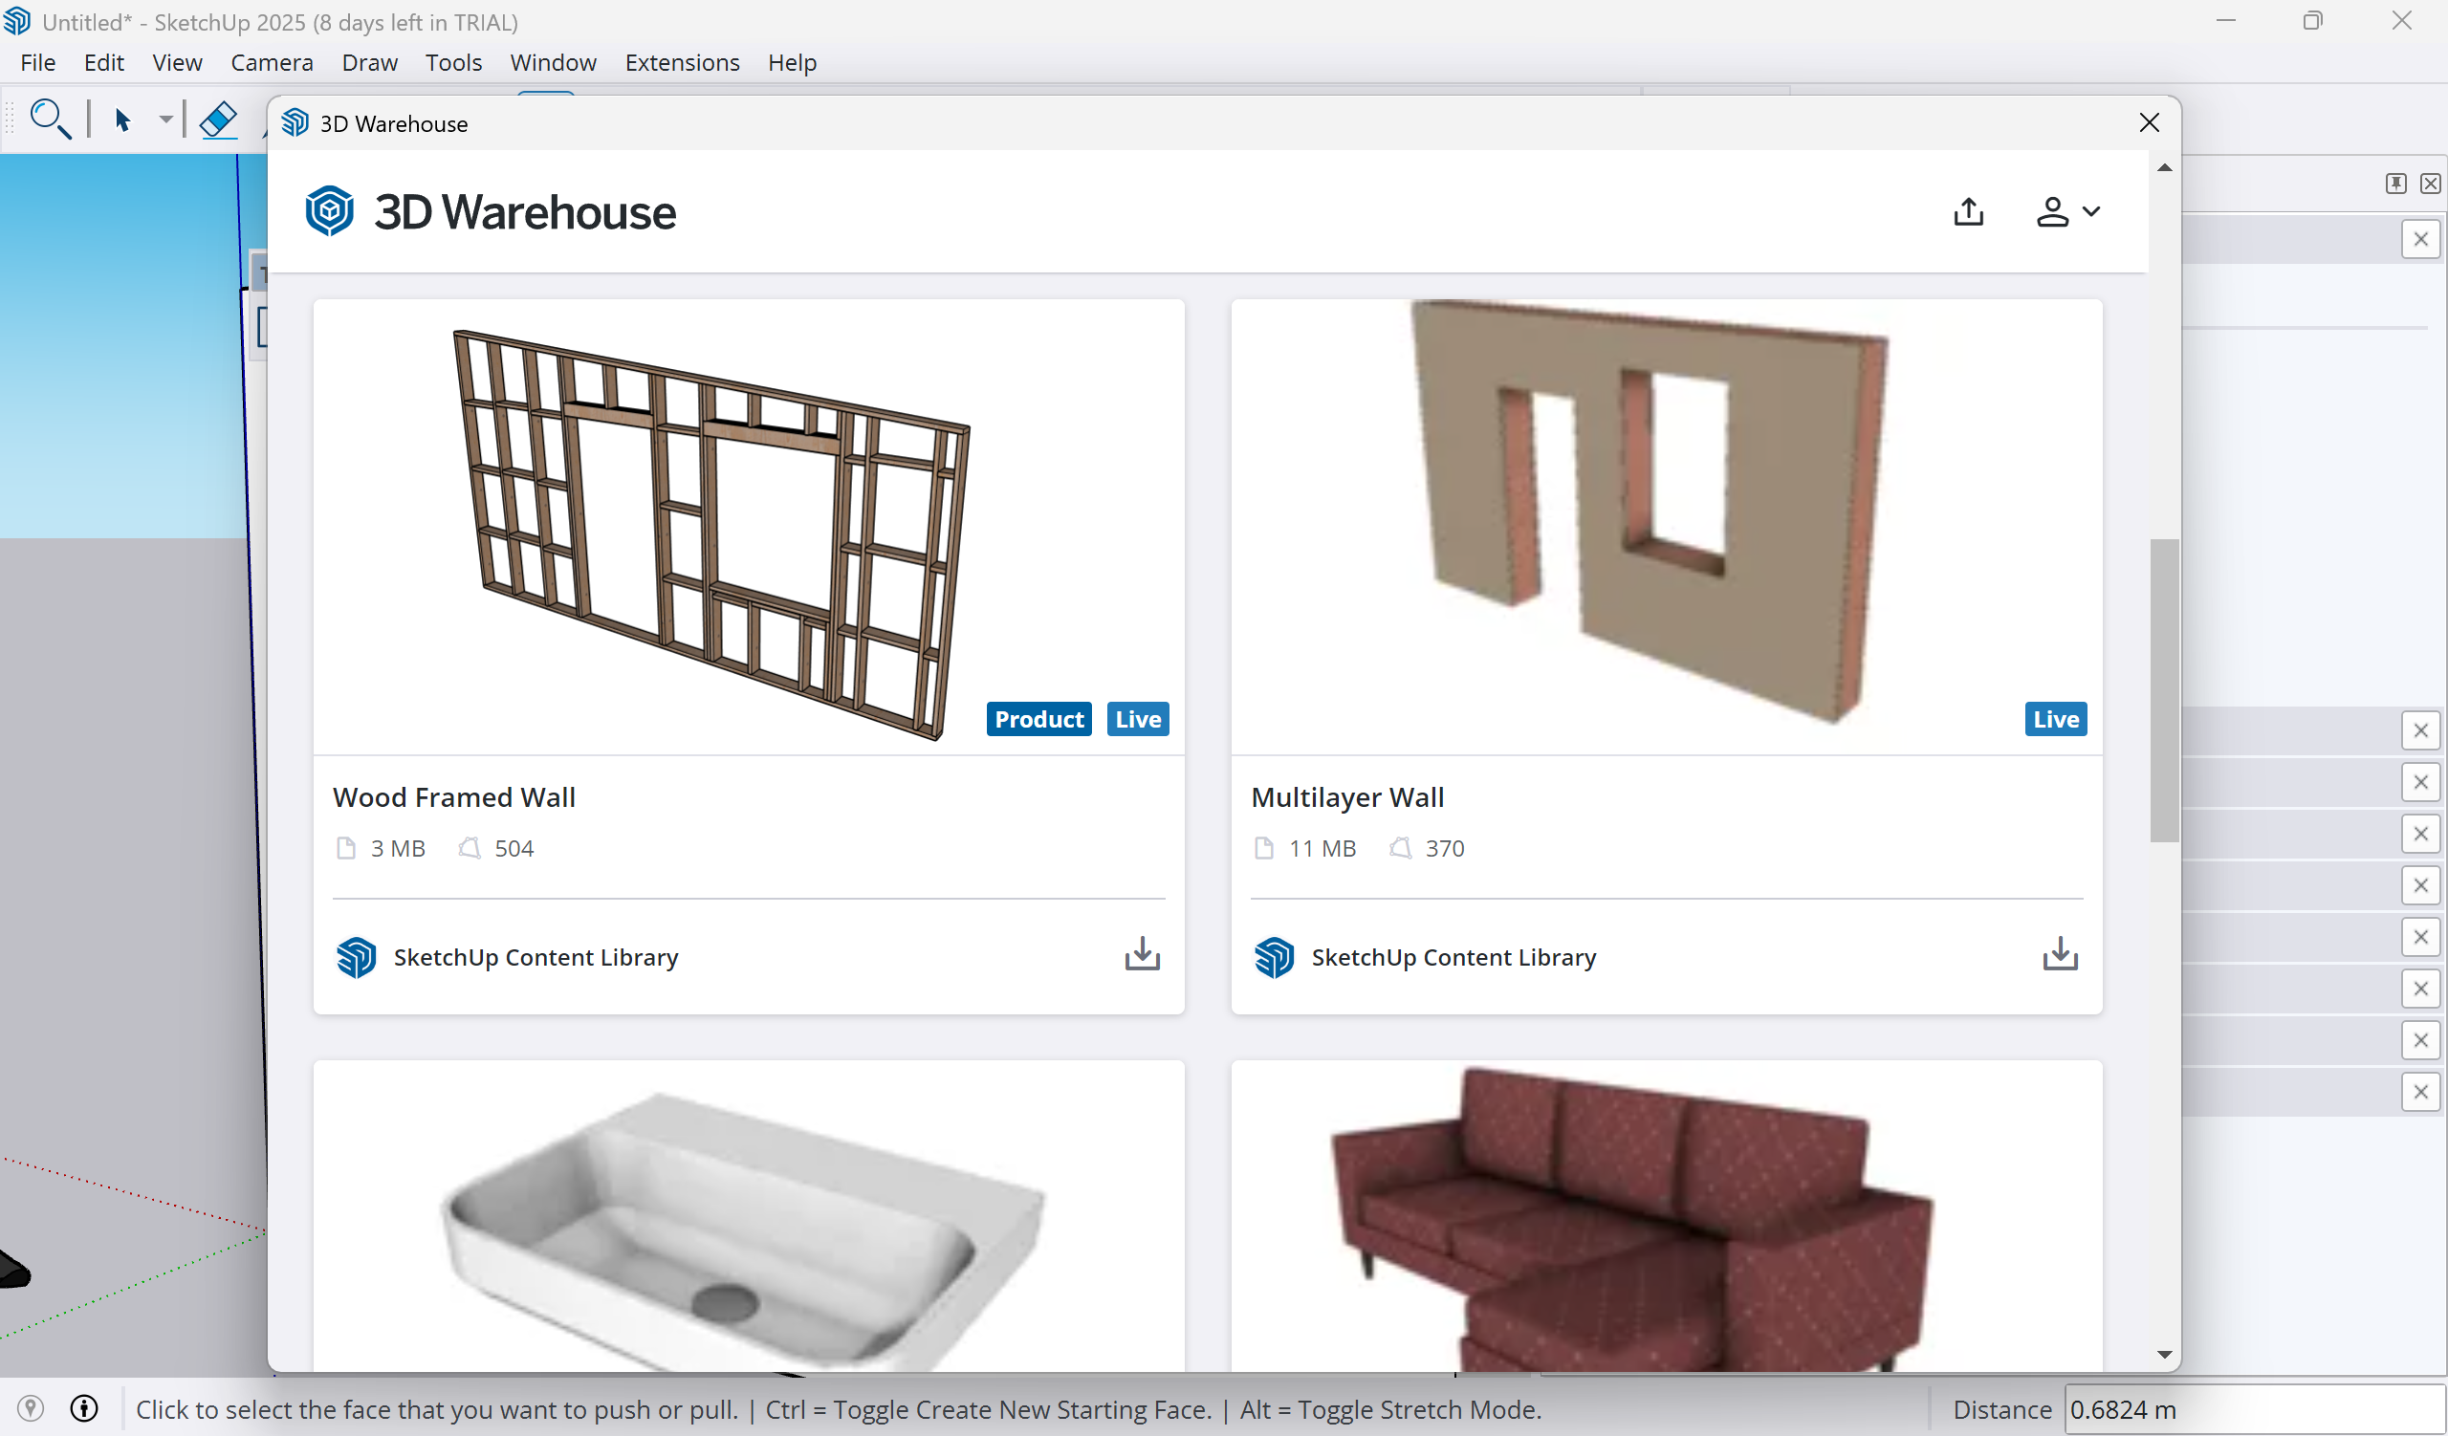The width and height of the screenshot is (2448, 1436).
Task: Open the Camera menu
Action: click(272, 62)
